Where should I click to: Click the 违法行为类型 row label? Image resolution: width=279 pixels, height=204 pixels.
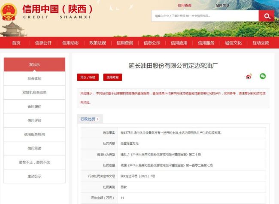pyautogui.click(x=106, y=154)
